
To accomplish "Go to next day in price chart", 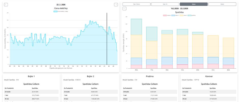I will tap(116, 5).
